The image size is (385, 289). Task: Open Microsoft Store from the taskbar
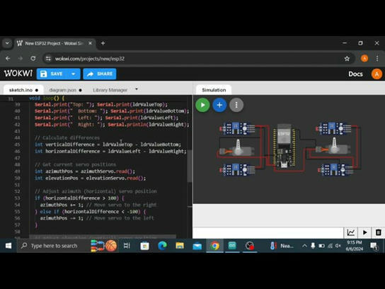[144, 246]
